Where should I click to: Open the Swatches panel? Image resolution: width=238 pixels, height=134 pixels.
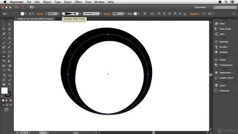(224, 42)
